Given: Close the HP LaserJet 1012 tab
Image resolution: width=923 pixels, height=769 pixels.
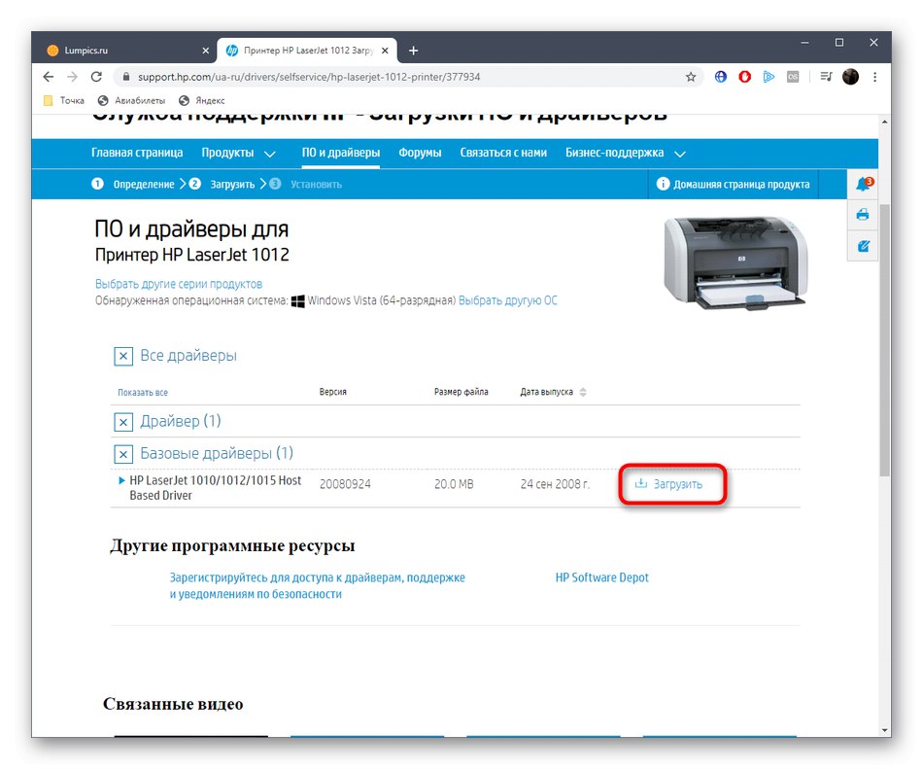Looking at the screenshot, I should point(385,51).
